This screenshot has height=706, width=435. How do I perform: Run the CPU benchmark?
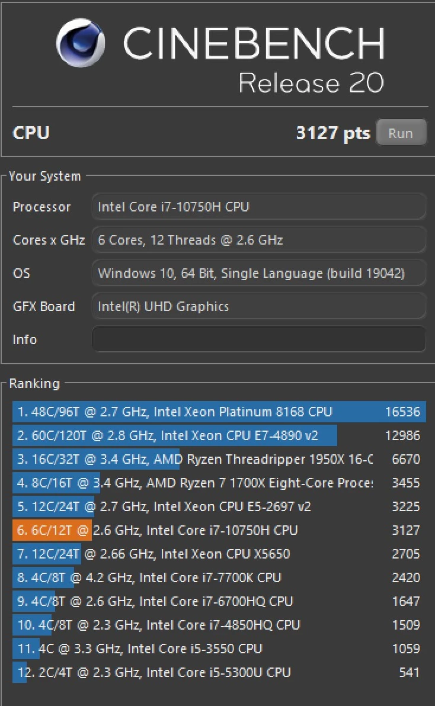point(401,133)
